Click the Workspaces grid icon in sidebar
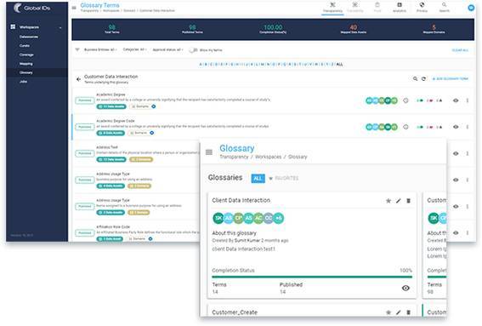 coord(13,26)
